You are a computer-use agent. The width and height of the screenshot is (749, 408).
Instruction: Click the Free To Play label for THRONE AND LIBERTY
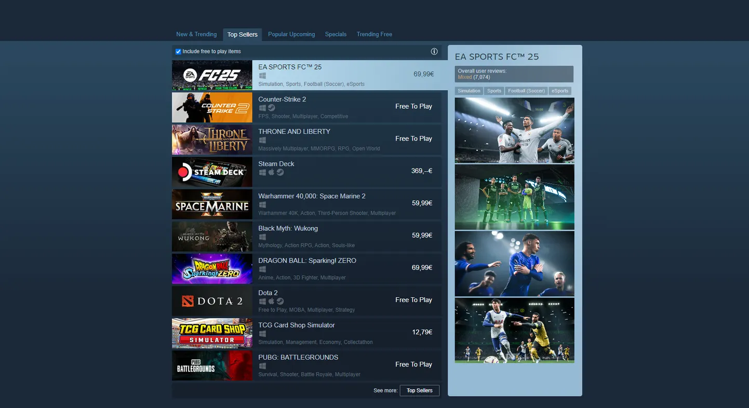[x=413, y=138]
